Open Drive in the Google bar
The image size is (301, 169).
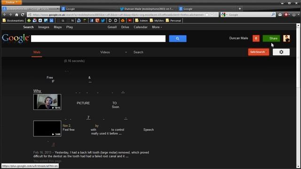click(x=125, y=27)
